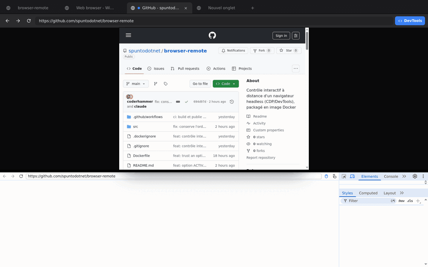This screenshot has height=267, width=428.
Task: Open a new tab with the plus icon
Action: click(x=253, y=8)
